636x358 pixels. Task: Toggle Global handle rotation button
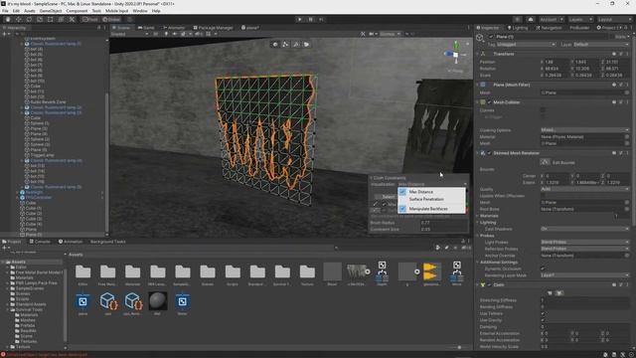(x=111, y=19)
